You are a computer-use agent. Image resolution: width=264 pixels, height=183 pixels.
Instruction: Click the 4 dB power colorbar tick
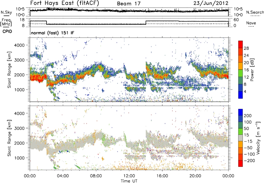(x=245, y=91)
